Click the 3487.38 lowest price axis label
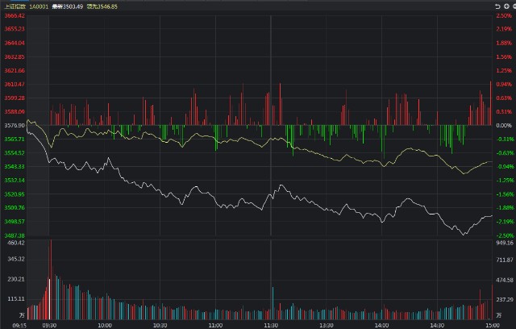This screenshot has width=516, height=329. pos(13,235)
